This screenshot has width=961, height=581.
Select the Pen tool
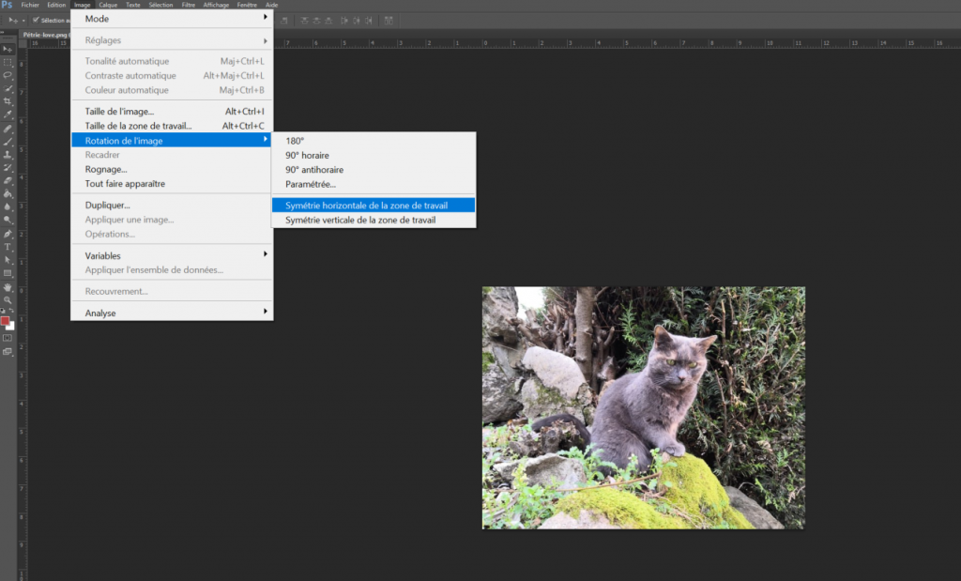[x=8, y=234]
